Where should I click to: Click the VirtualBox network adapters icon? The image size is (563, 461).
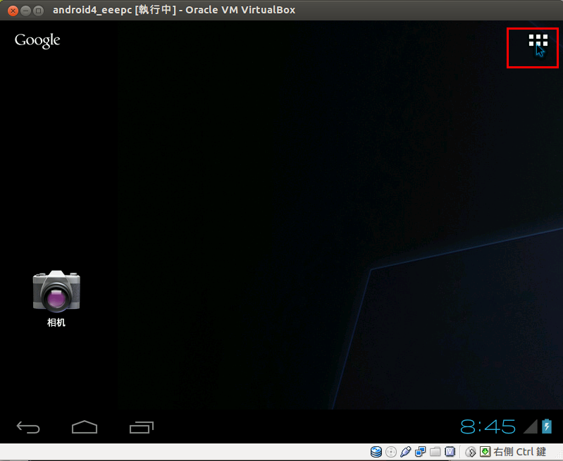420,452
